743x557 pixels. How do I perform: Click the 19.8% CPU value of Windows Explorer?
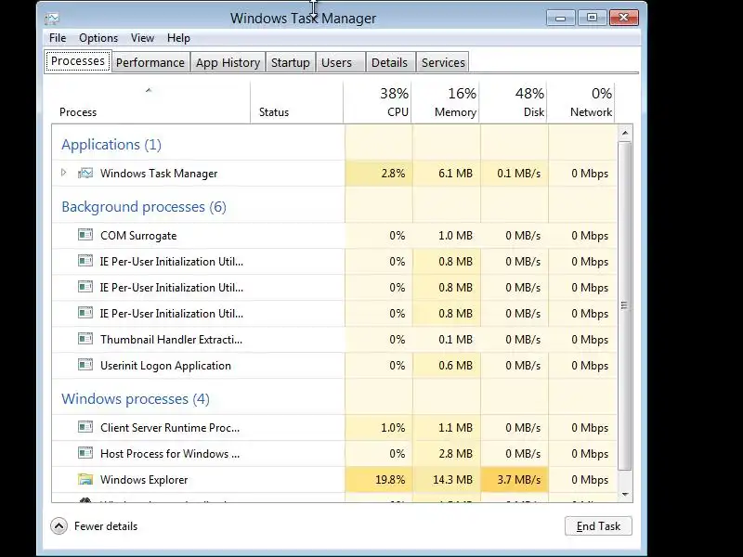(390, 480)
